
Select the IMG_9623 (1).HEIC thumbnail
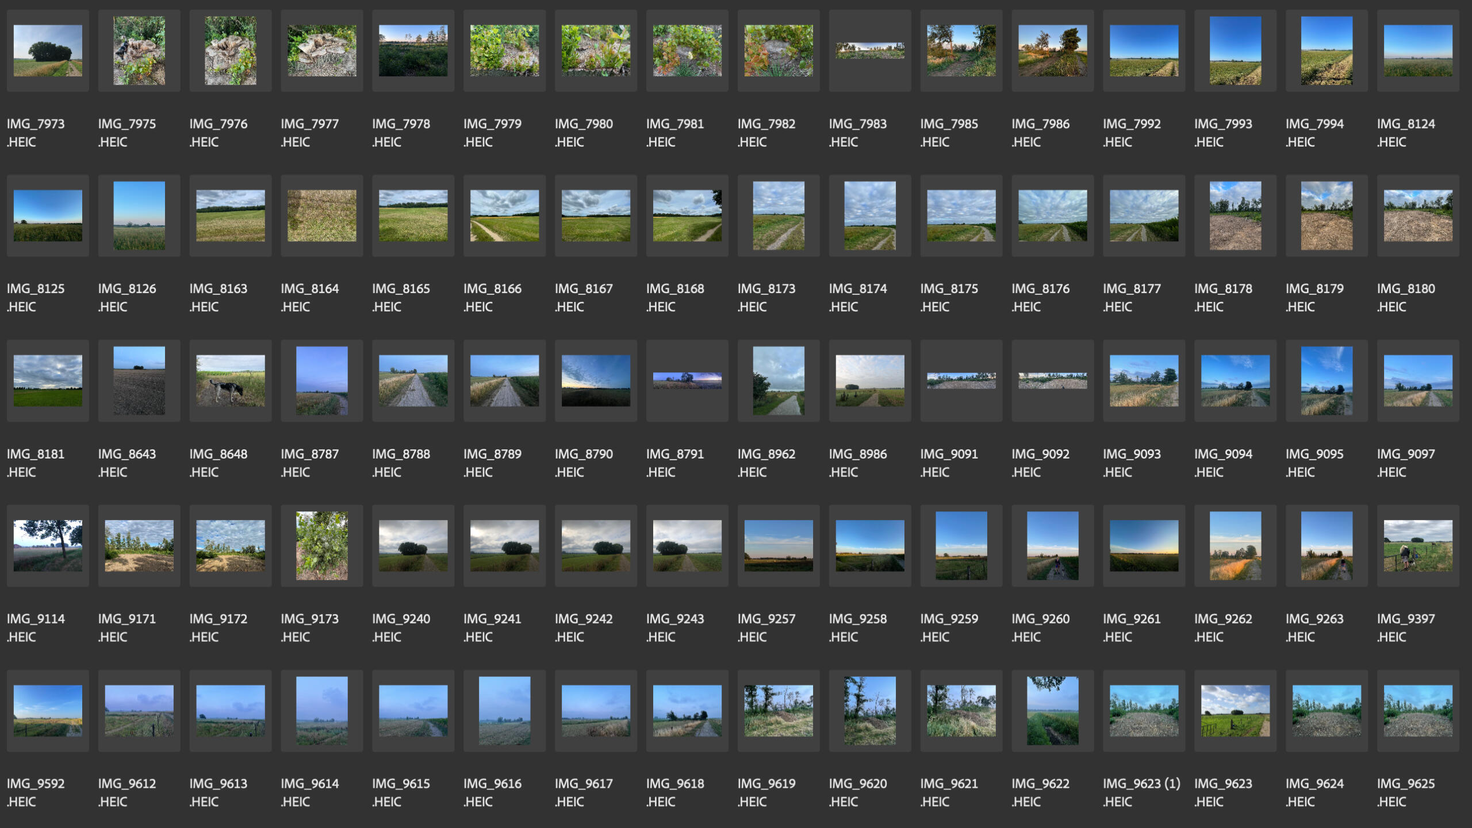pyautogui.click(x=1144, y=710)
